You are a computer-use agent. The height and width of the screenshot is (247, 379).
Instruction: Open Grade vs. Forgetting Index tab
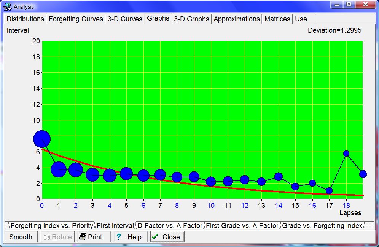[x=322, y=226]
